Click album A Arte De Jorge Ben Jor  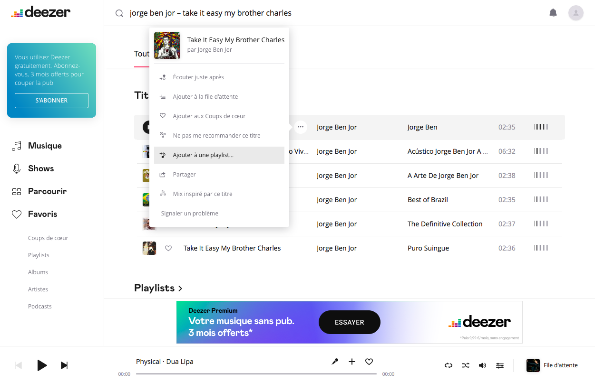point(443,176)
